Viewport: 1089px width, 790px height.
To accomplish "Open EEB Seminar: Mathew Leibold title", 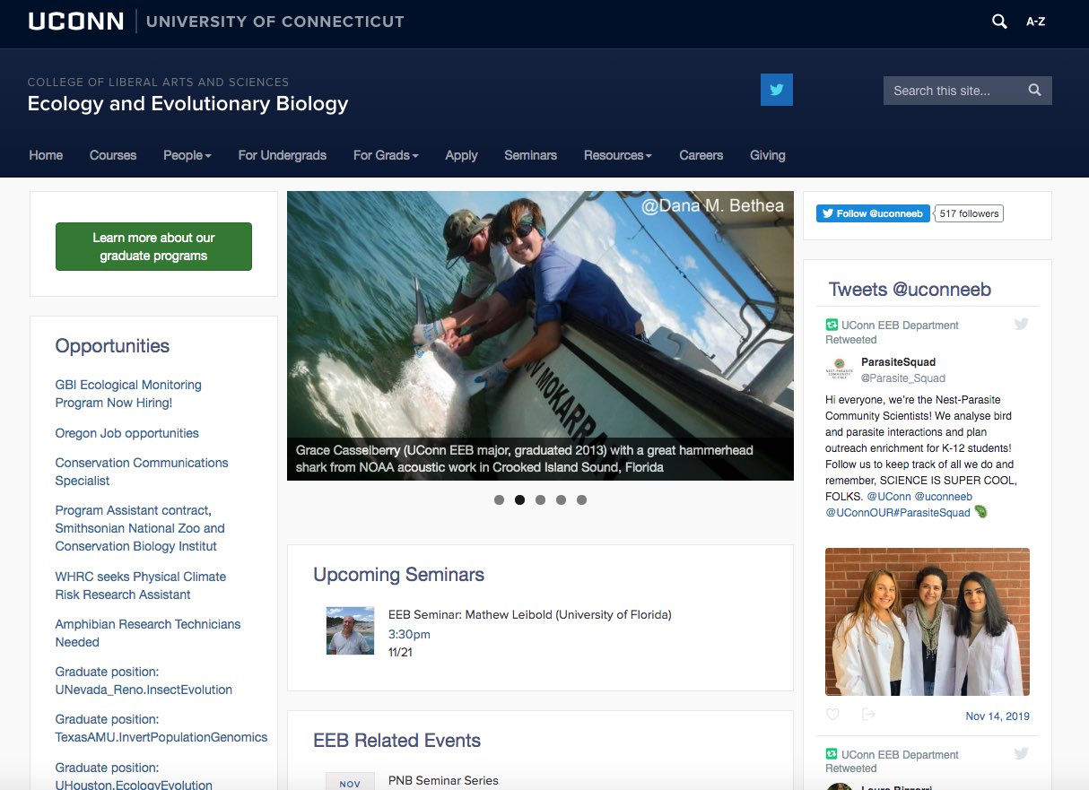I will click(529, 614).
